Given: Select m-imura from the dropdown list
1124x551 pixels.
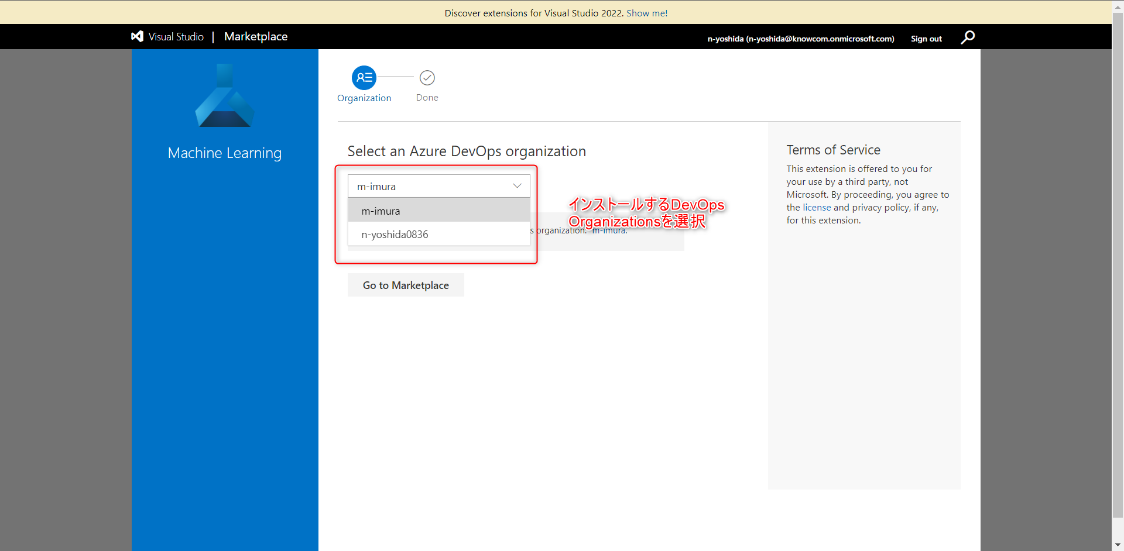Looking at the screenshot, I should 439,211.
